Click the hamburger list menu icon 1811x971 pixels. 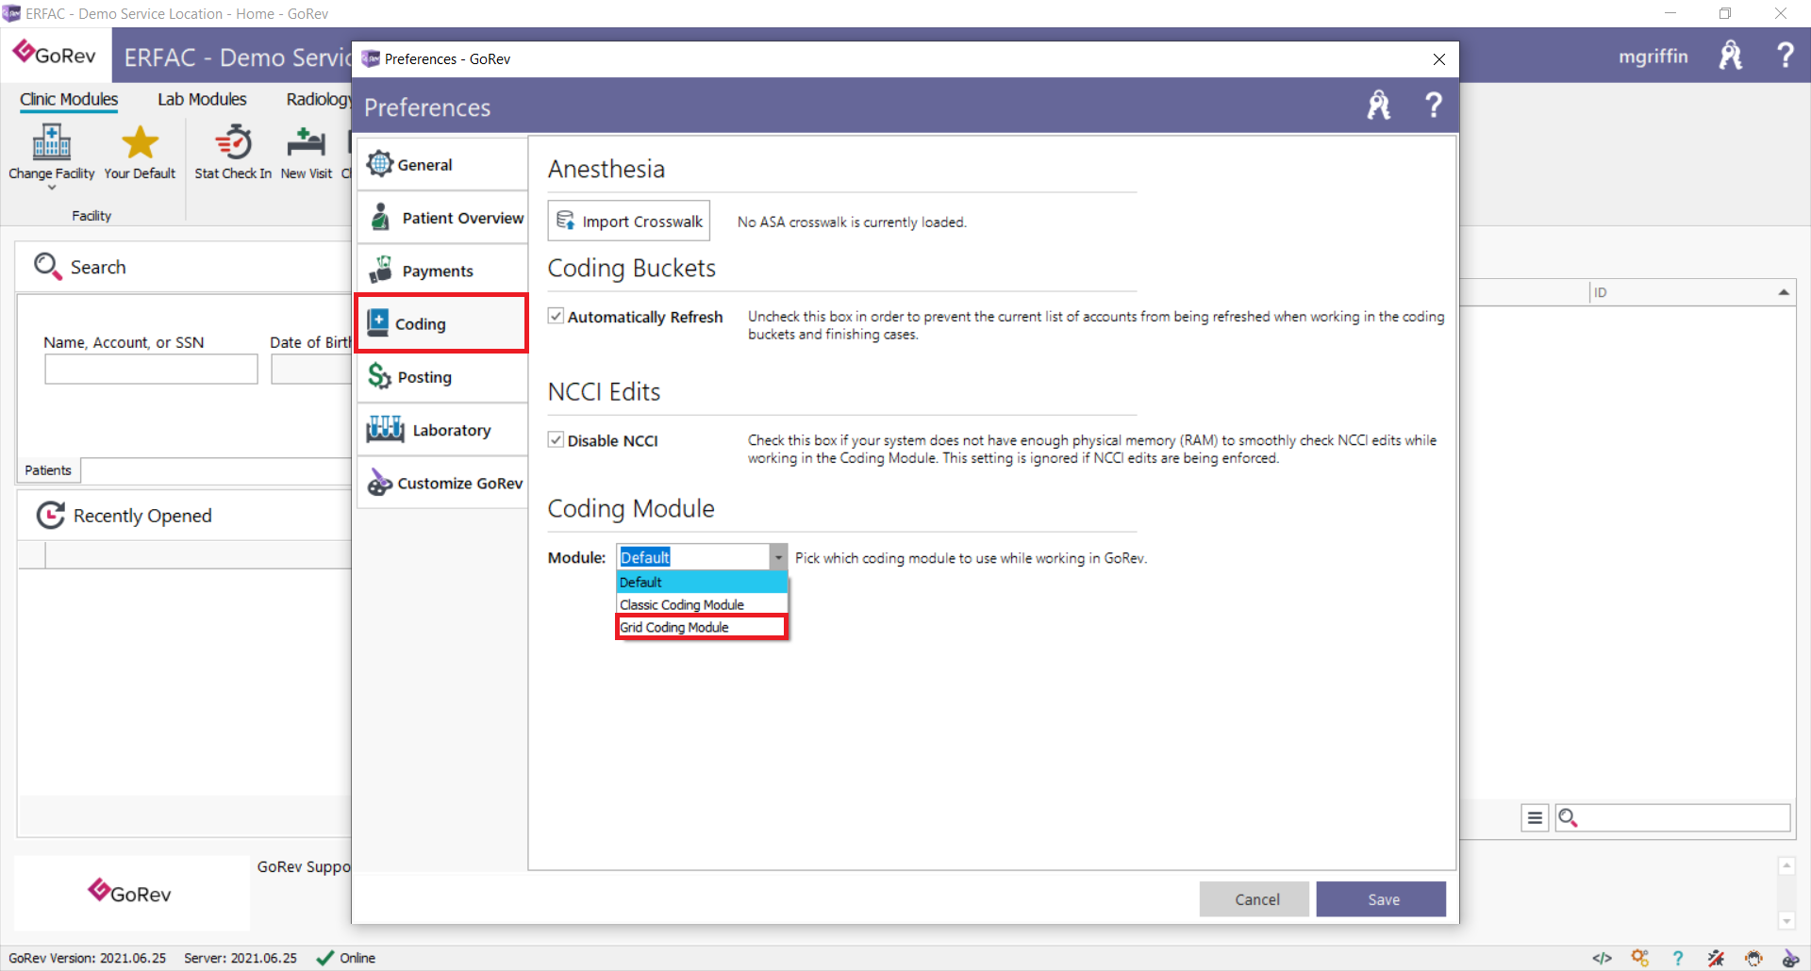click(1535, 817)
